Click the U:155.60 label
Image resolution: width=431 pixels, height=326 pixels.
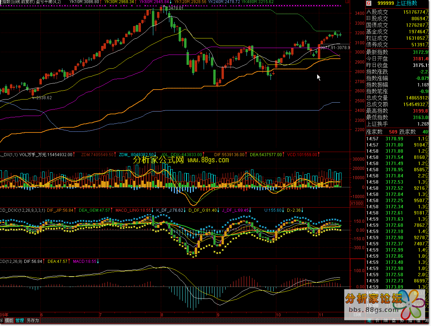click(273, 210)
